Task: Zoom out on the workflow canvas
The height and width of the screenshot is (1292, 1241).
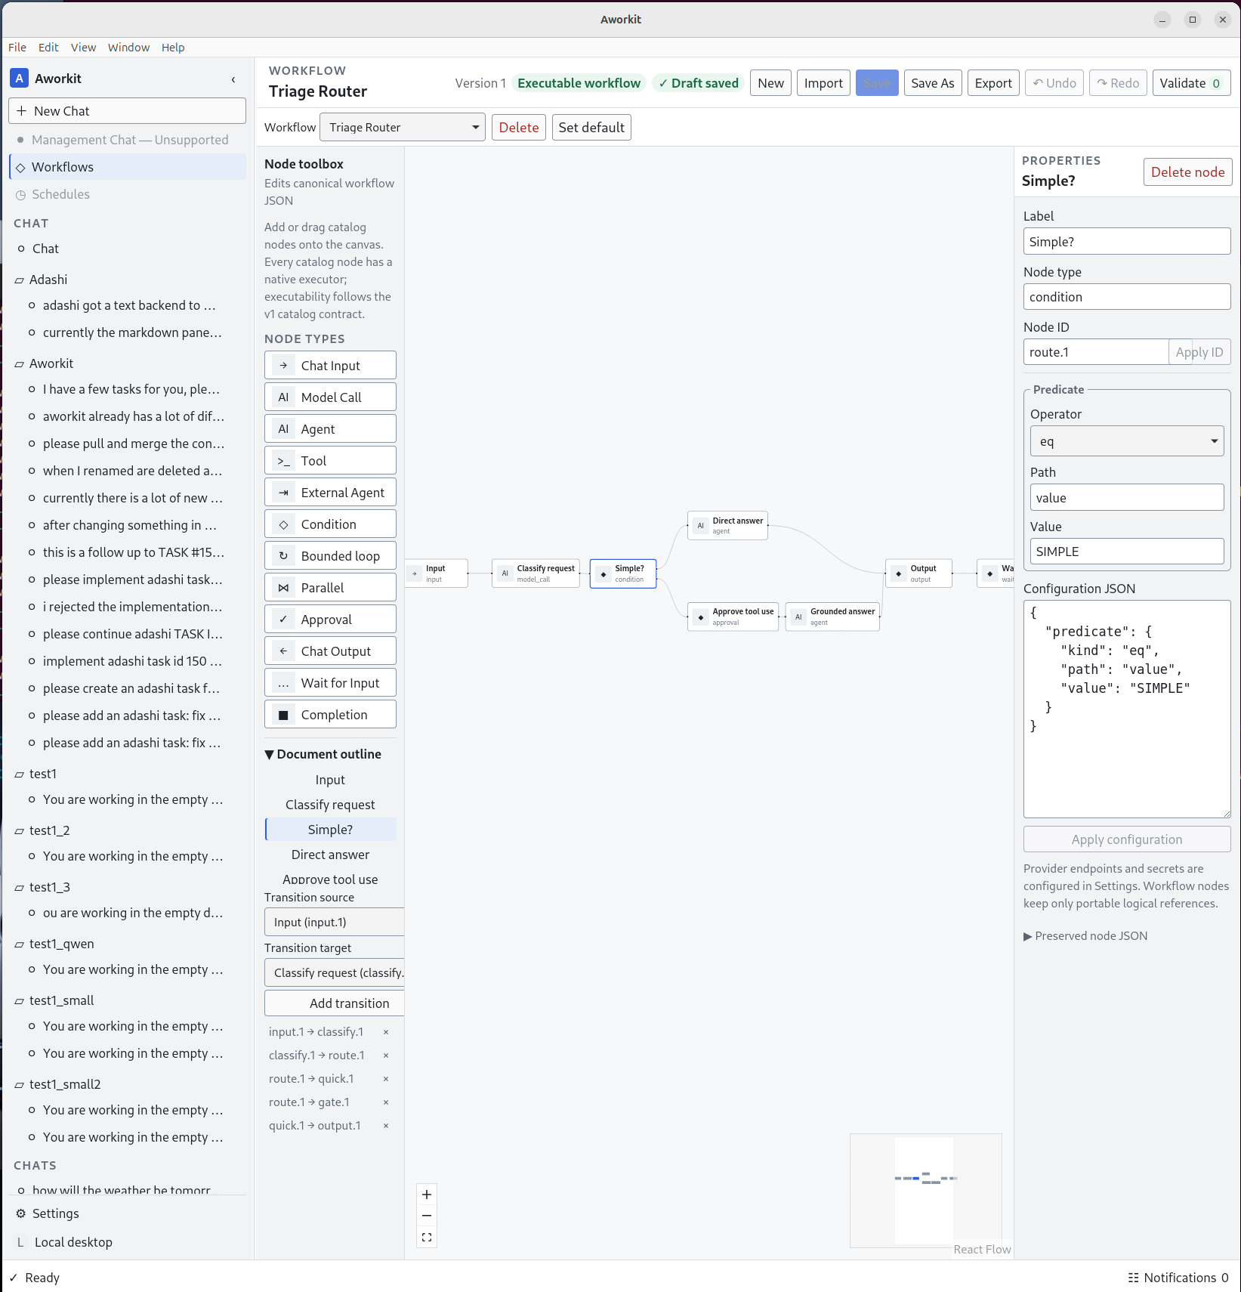Action: 427,1216
